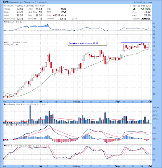
Task: Click the green MA(20) legend line marker
Action: click(4, 45)
